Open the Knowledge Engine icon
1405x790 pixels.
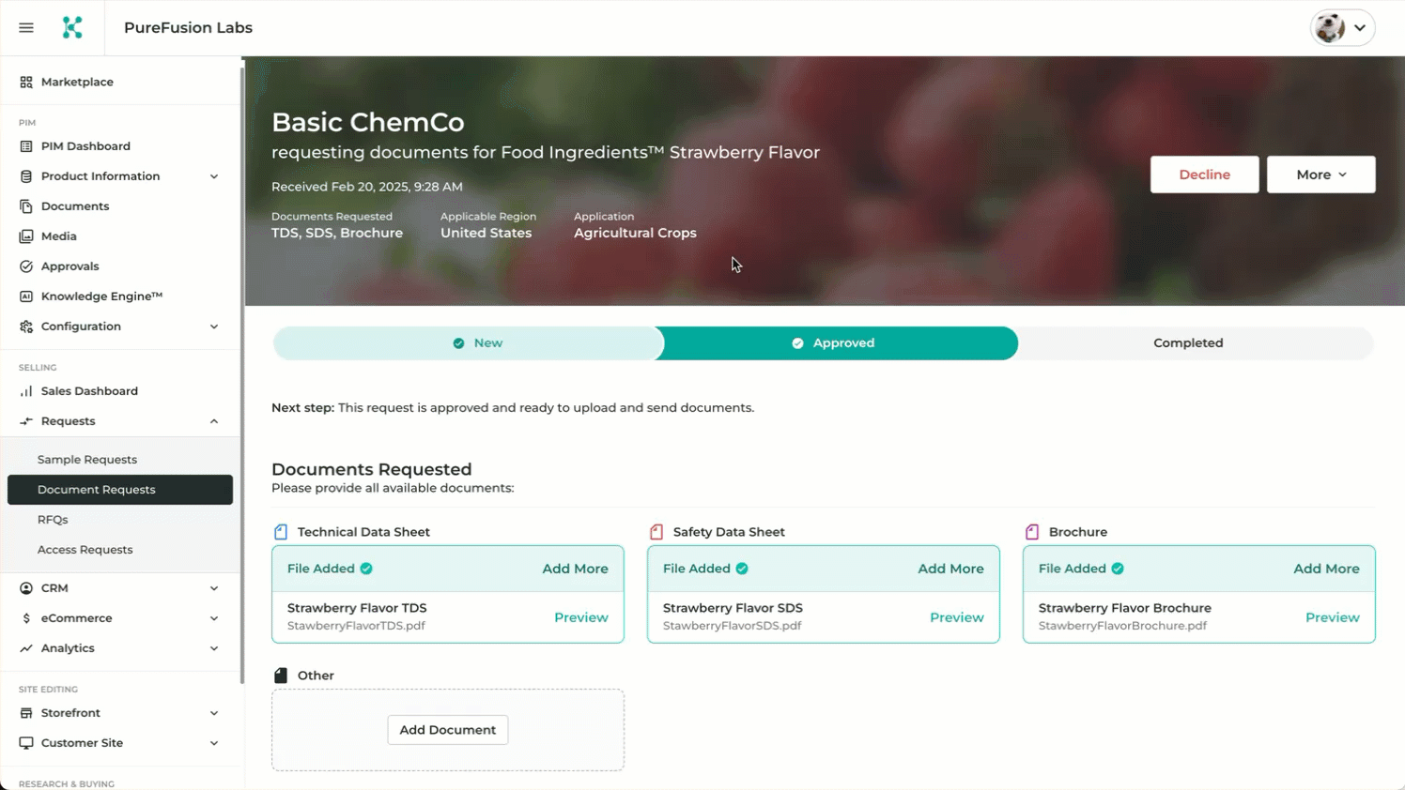click(x=26, y=296)
